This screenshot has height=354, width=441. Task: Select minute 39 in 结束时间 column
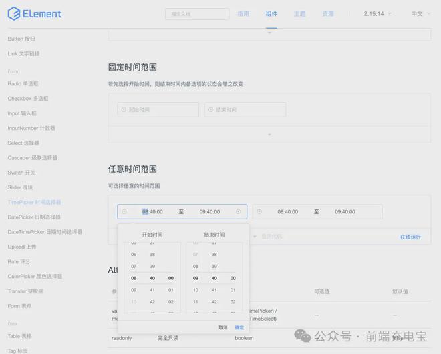pos(214,266)
